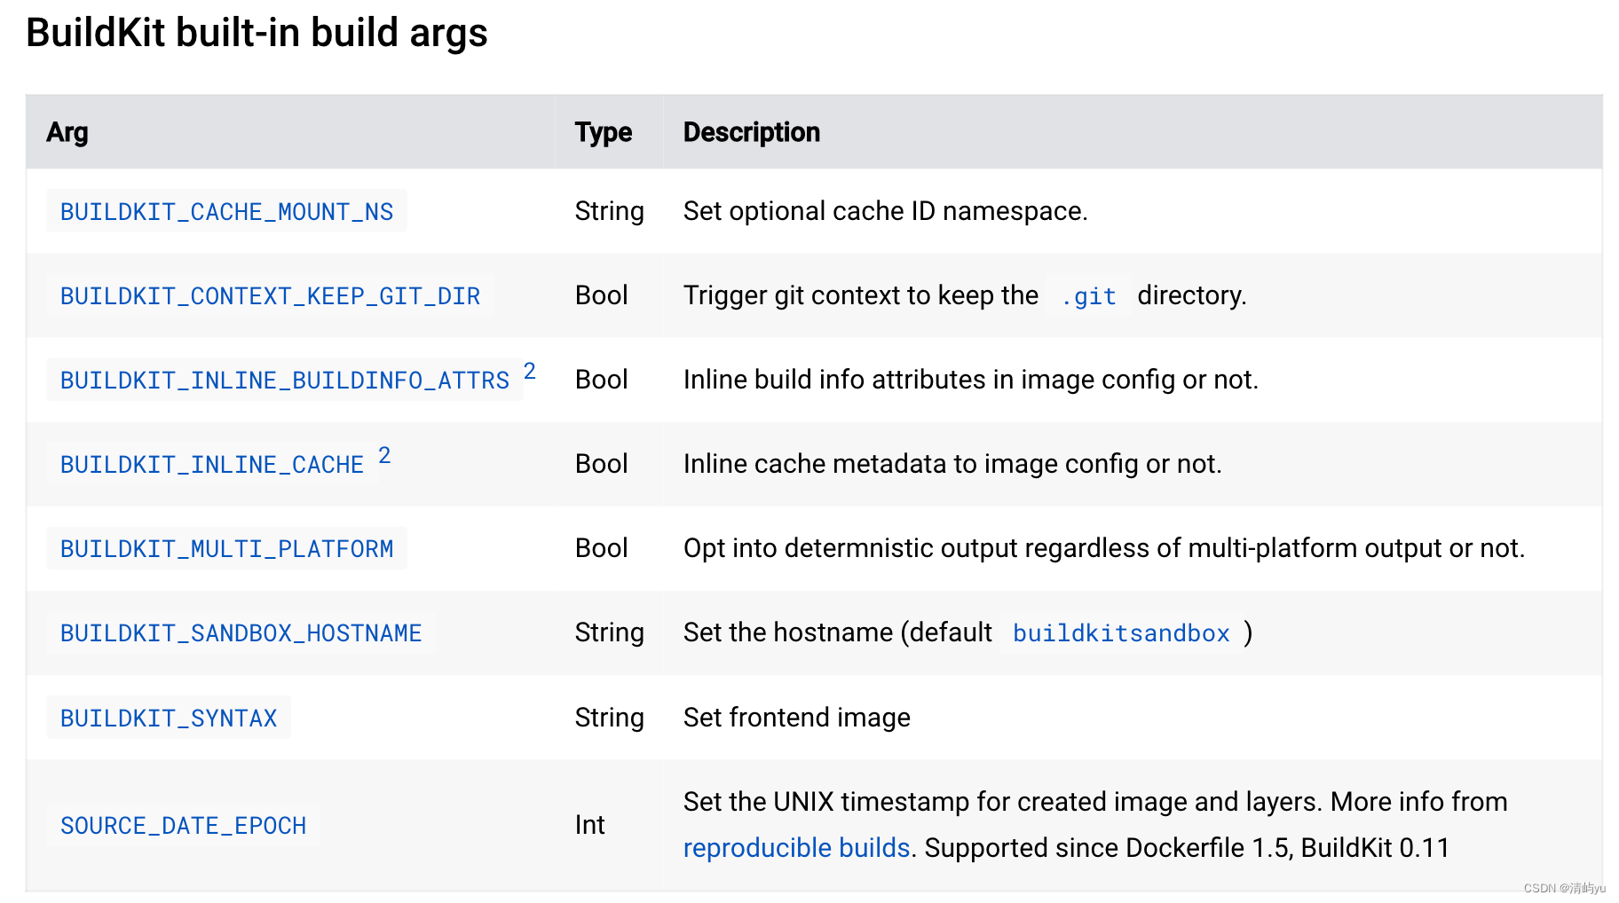Click 'String' type in BUILDKIT_SYNTAX row
This screenshot has height=903, width=1619.
609,718
